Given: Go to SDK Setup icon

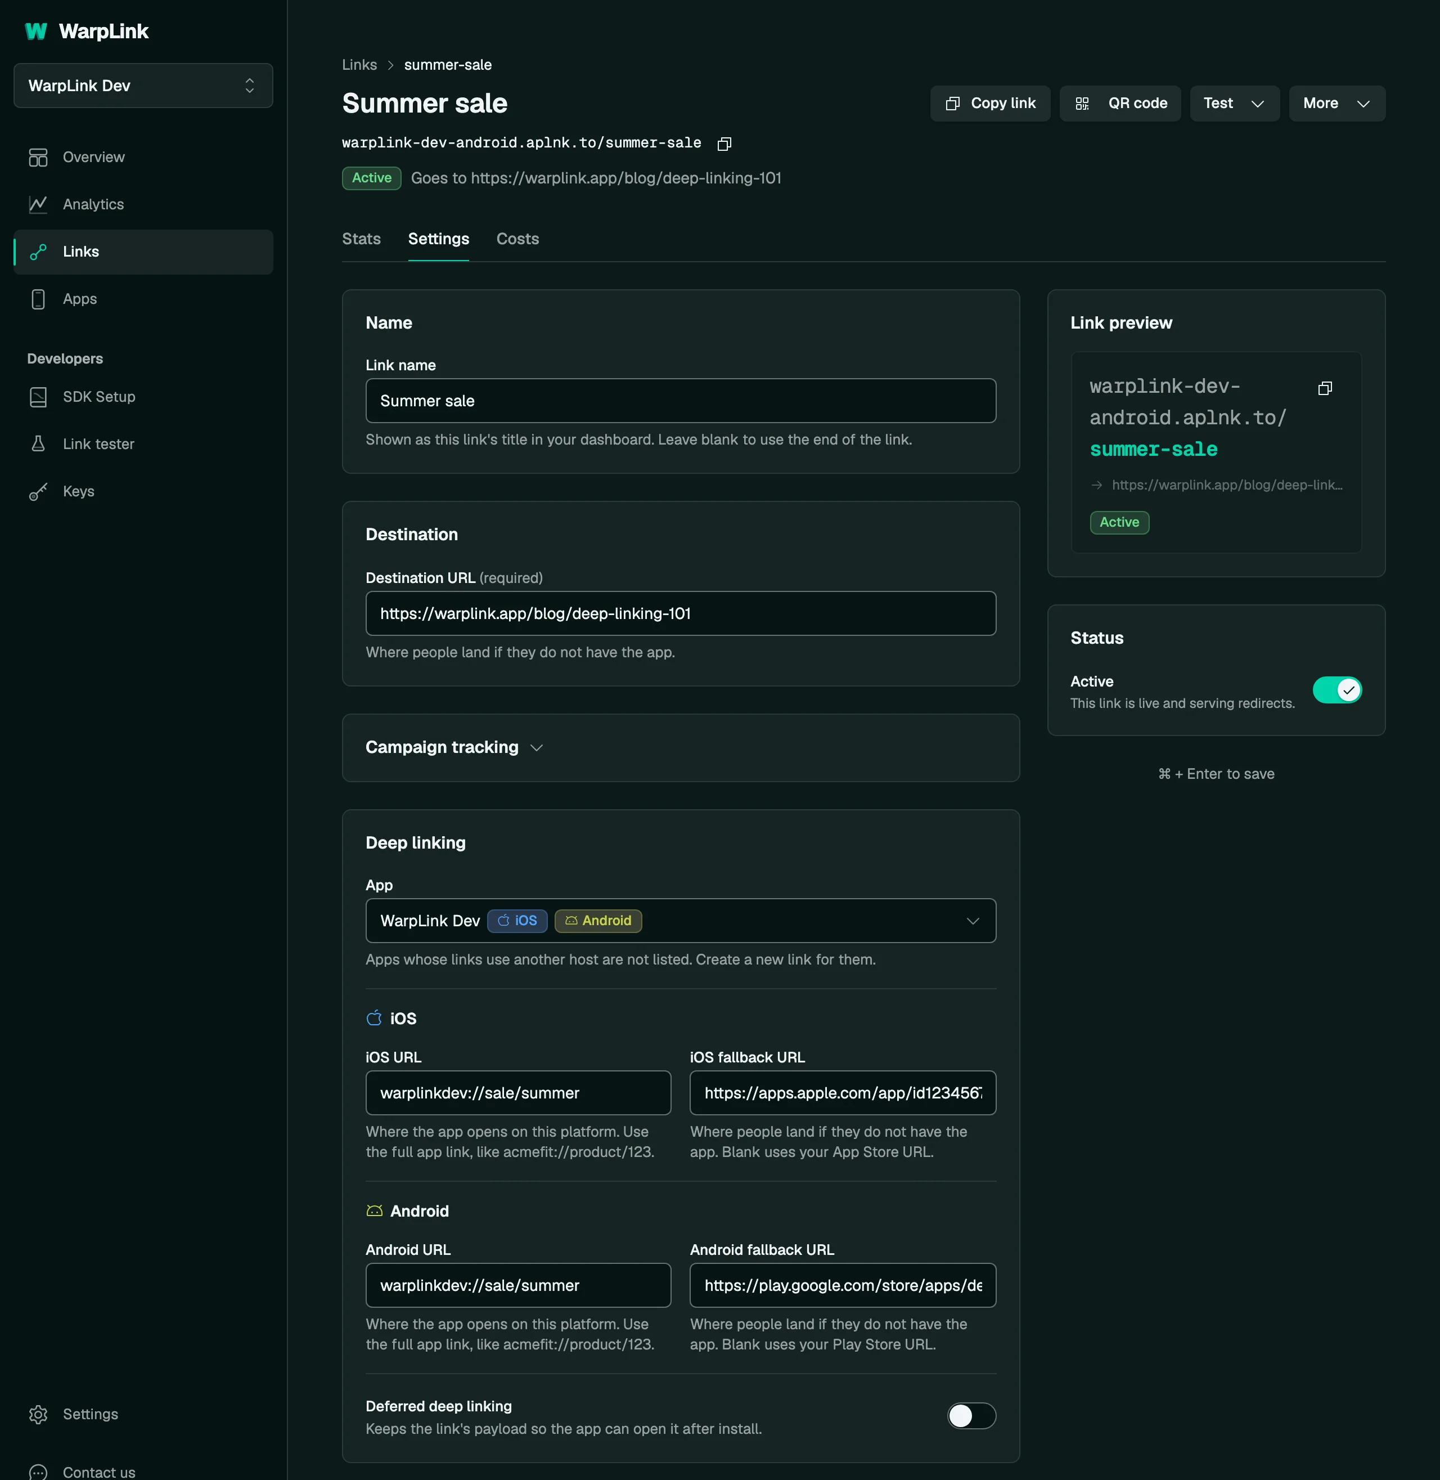Looking at the screenshot, I should point(38,397).
